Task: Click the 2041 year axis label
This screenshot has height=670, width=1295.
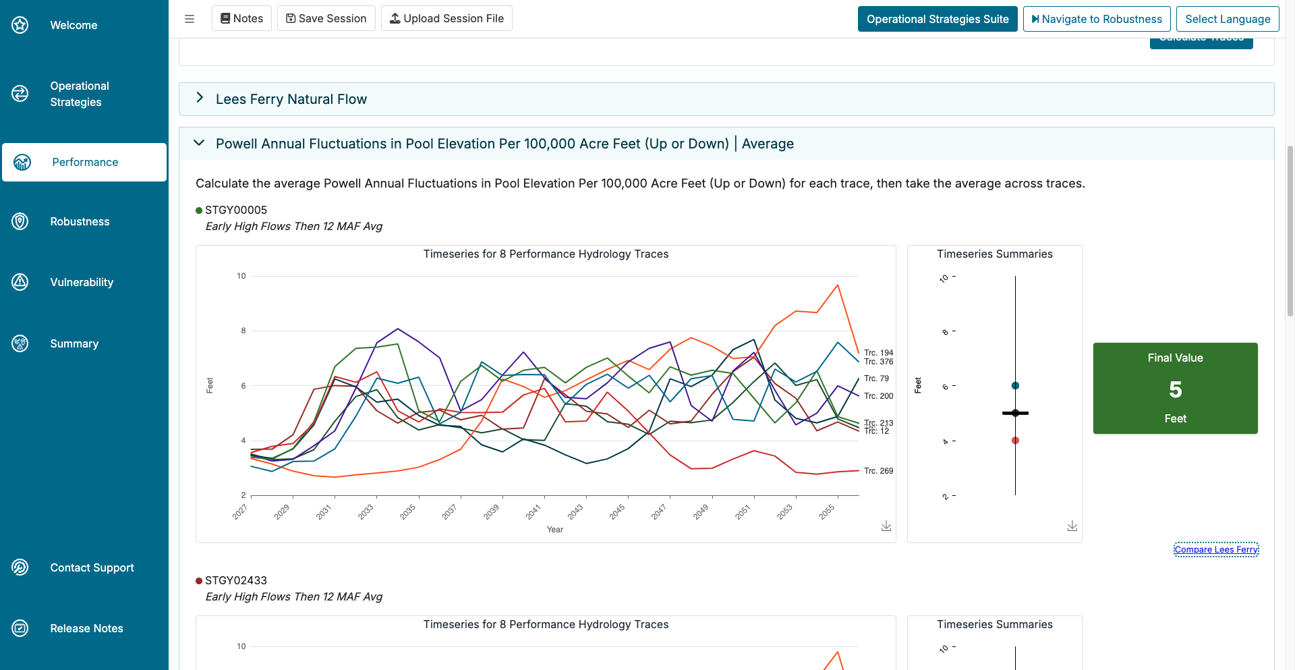Action: (x=533, y=512)
